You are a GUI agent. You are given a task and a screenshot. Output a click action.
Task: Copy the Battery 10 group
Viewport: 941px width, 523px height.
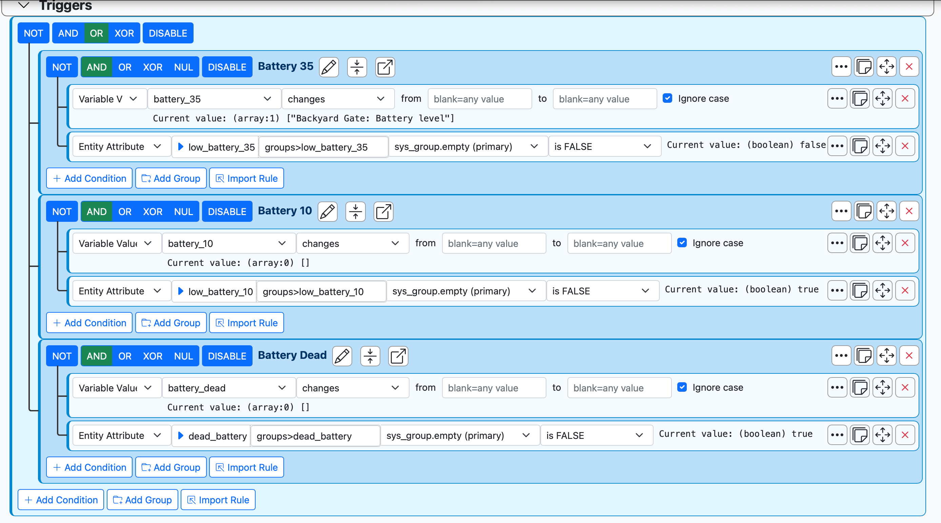(x=864, y=211)
